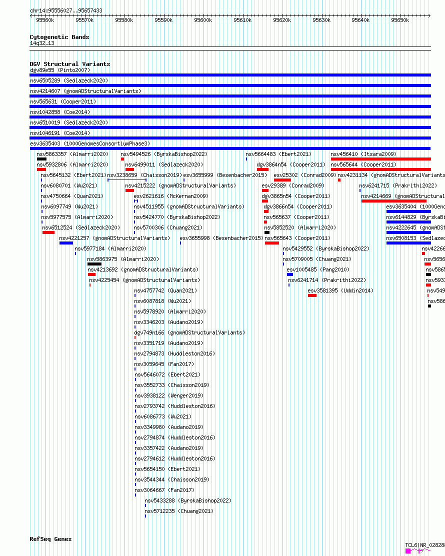445x556 pixels.
Task: Open nsv6505289 (Sedlazeck2020) variant
Action: [69, 81]
